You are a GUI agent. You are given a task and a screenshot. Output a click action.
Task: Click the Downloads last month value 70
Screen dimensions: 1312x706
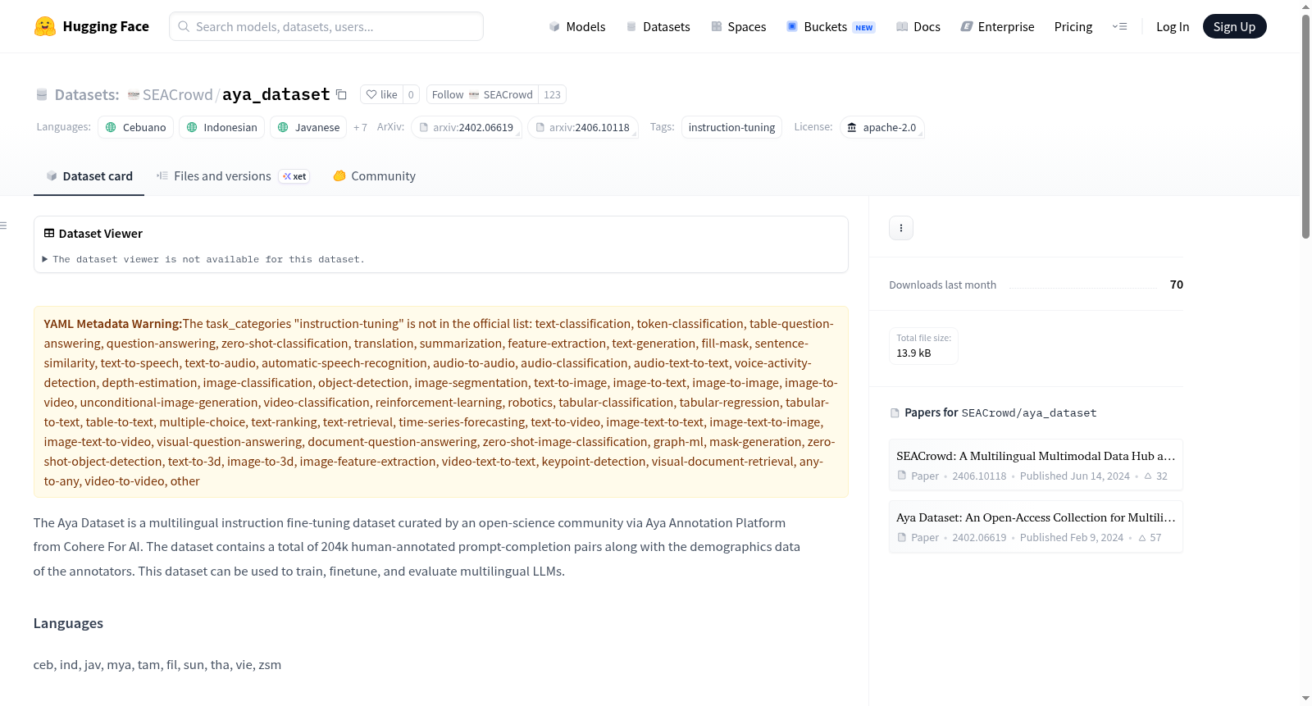pos(1177,285)
